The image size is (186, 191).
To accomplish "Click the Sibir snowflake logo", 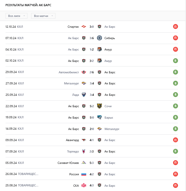I will coord(99,38).
